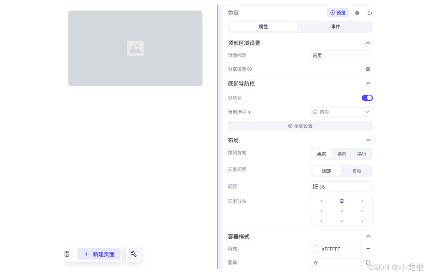Click the 页面标题 input showing 首页
425x274 pixels.
click(341, 55)
